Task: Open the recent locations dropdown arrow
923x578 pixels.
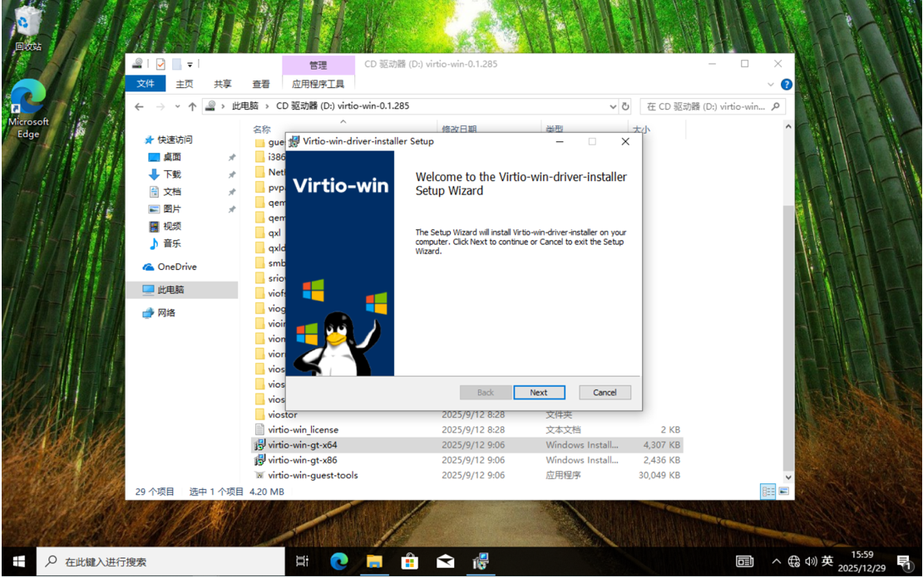Action: point(176,106)
